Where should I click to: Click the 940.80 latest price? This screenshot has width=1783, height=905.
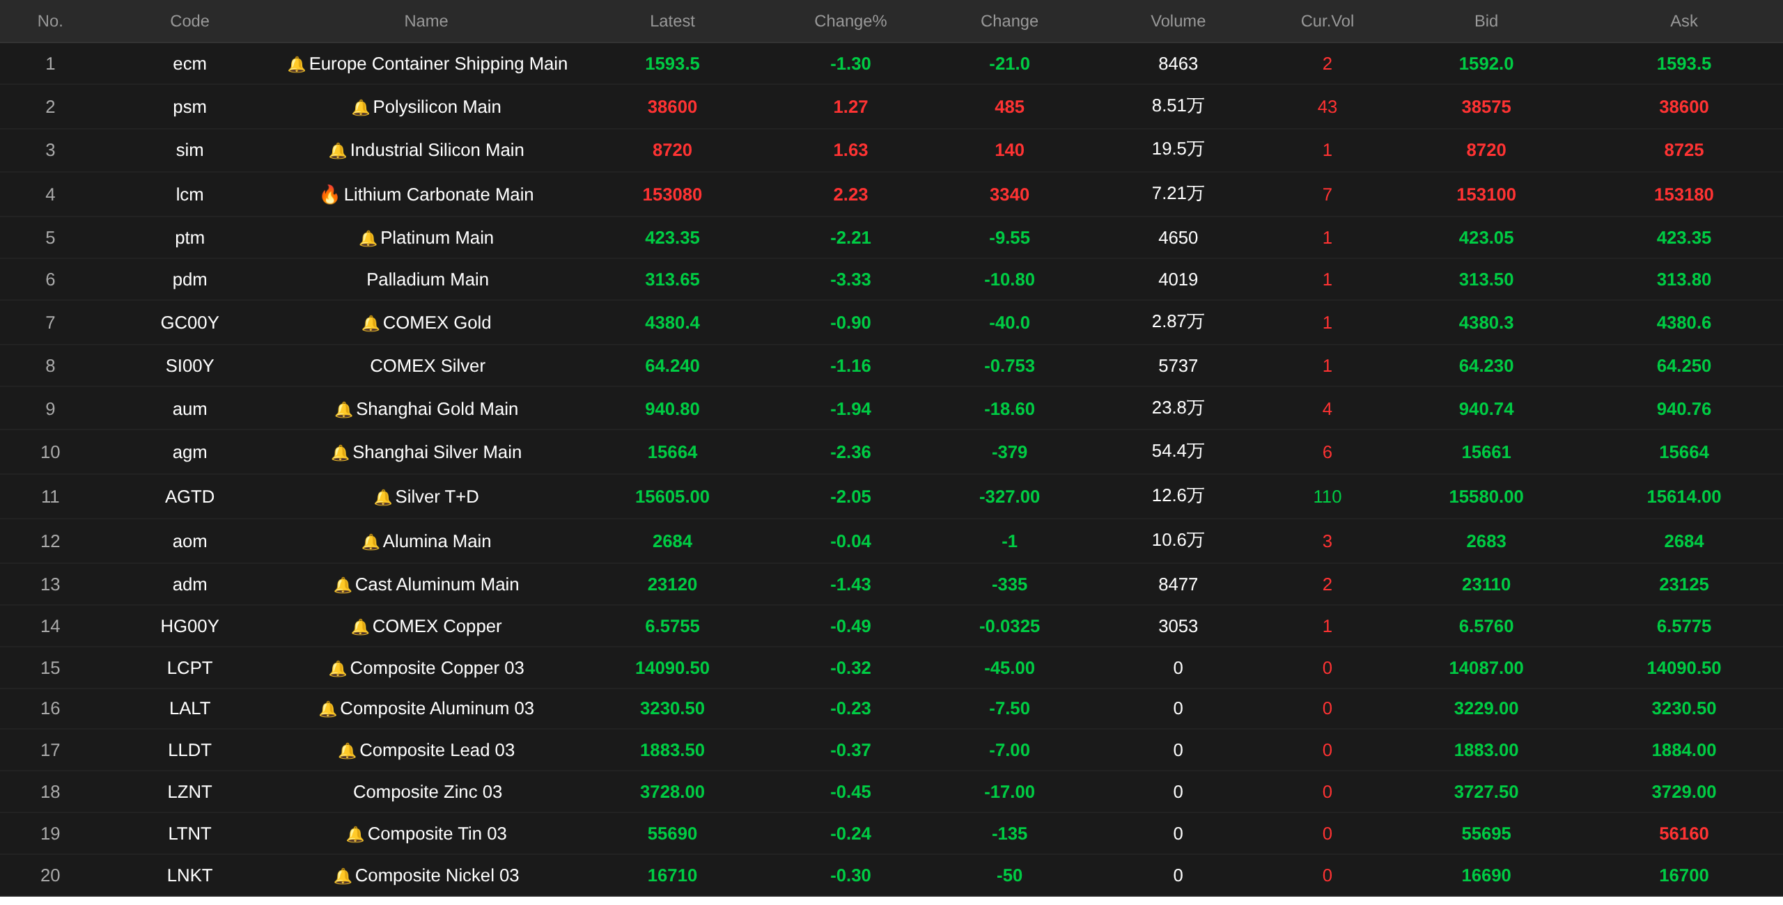point(672,409)
